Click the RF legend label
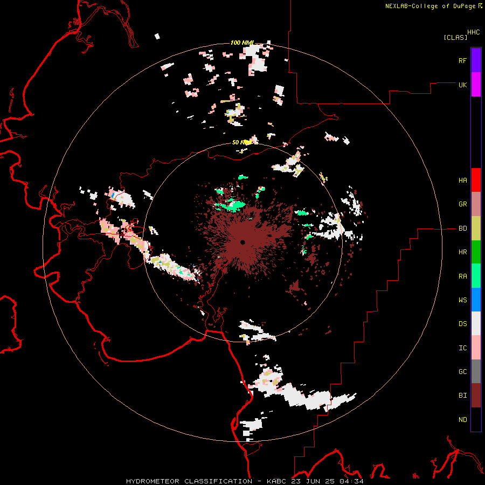The width and height of the screenshot is (485, 485). (x=462, y=60)
